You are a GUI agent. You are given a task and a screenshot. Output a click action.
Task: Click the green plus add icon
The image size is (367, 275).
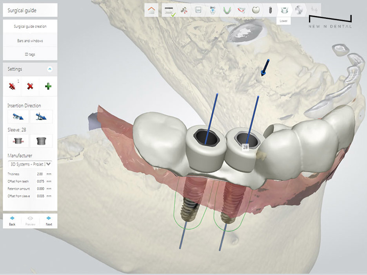tap(48, 86)
